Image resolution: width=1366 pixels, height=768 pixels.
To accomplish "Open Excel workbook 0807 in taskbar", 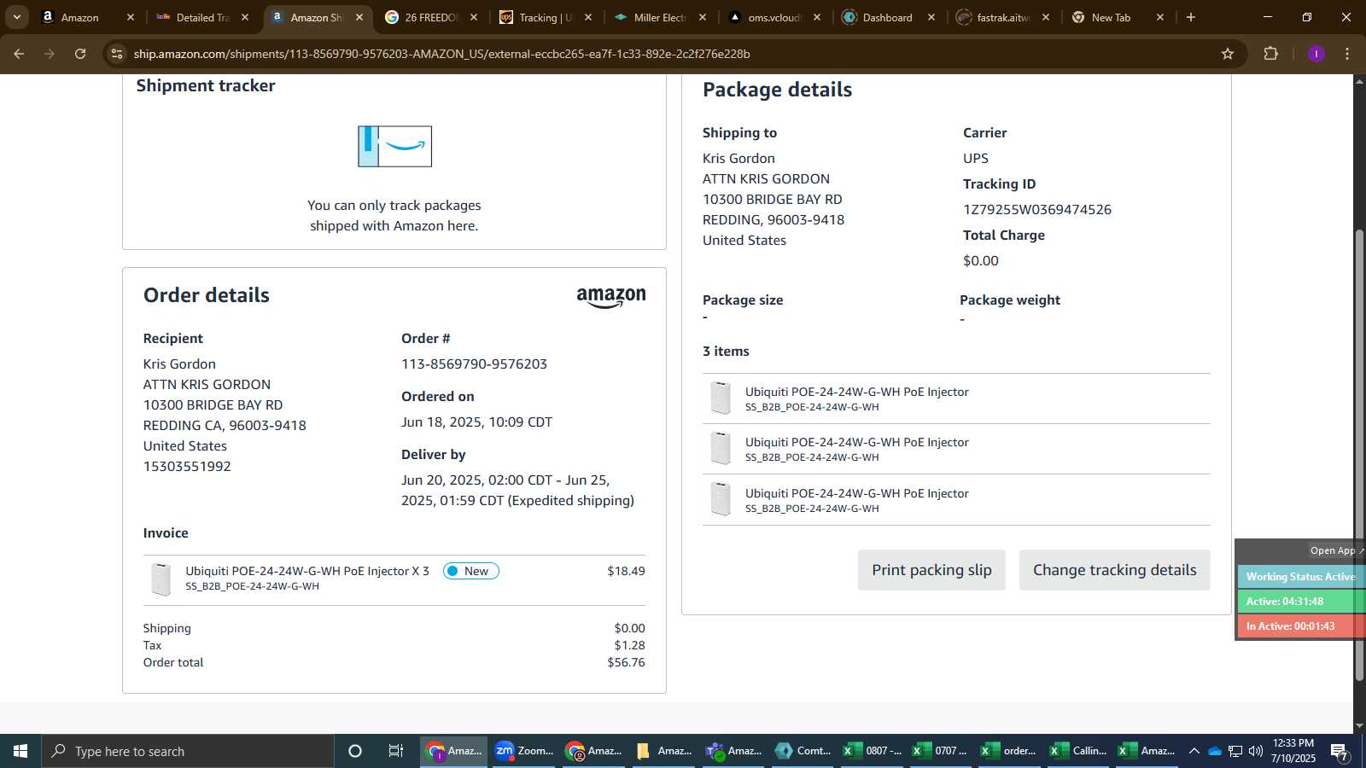I will pos(873,751).
